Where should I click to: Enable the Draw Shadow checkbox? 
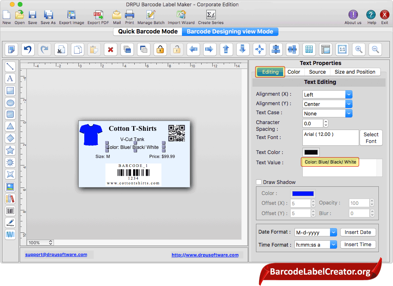[259, 182]
